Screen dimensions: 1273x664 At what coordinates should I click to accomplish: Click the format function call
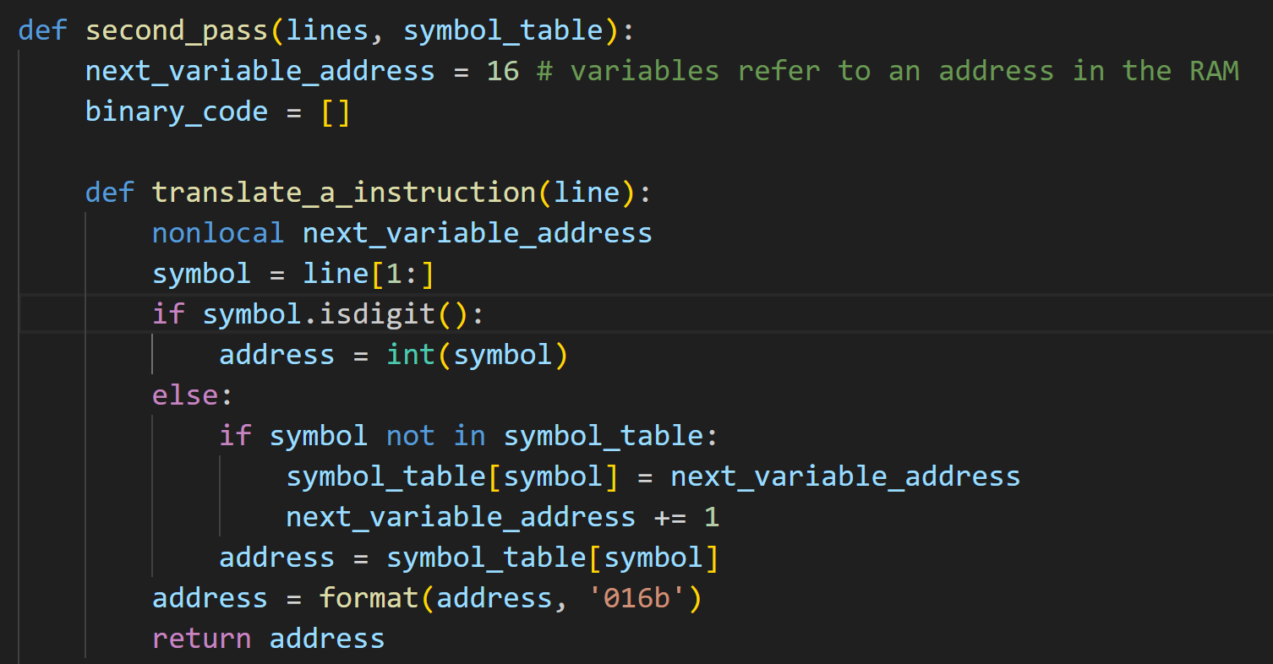[x=369, y=598]
